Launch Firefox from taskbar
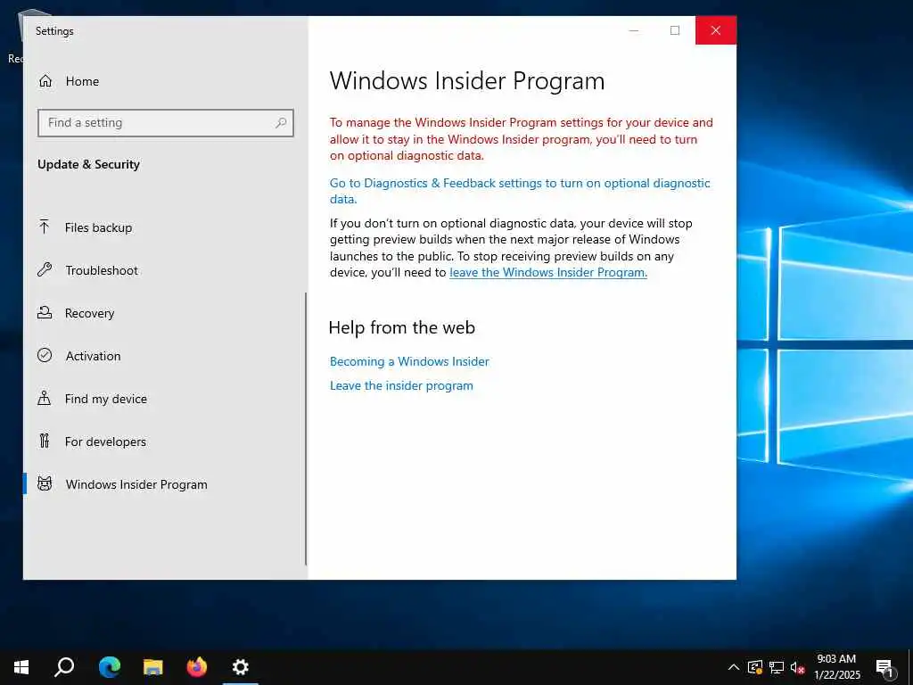 coord(197,667)
